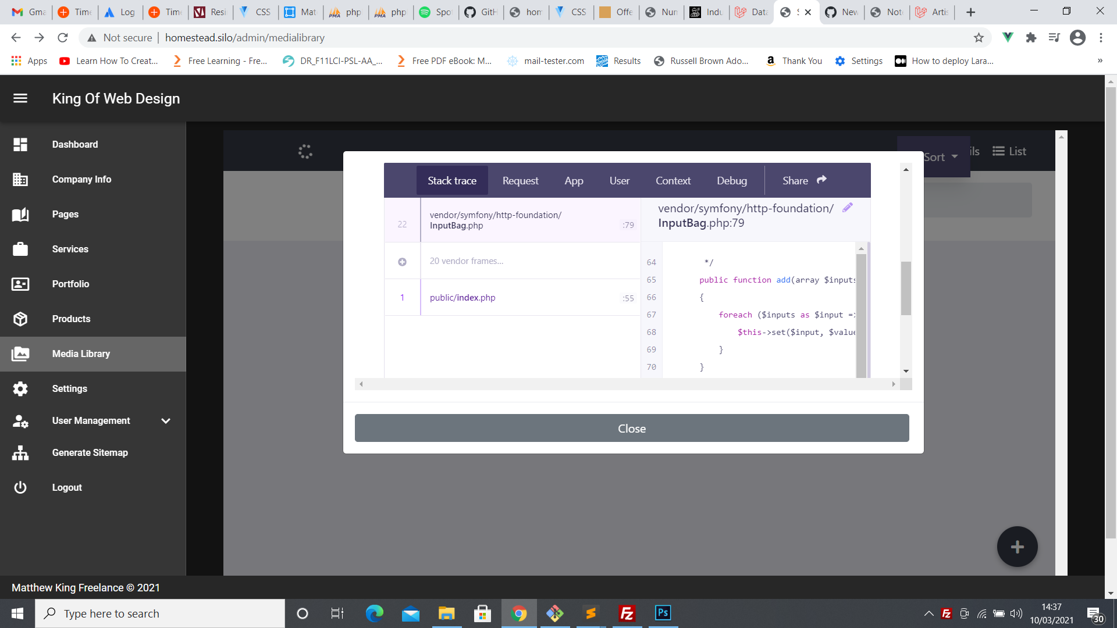Click the modal vertical scrollbar thumb

tap(906, 288)
